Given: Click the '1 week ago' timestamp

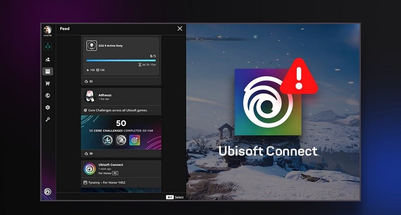Looking at the screenshot, I should 105,169.
